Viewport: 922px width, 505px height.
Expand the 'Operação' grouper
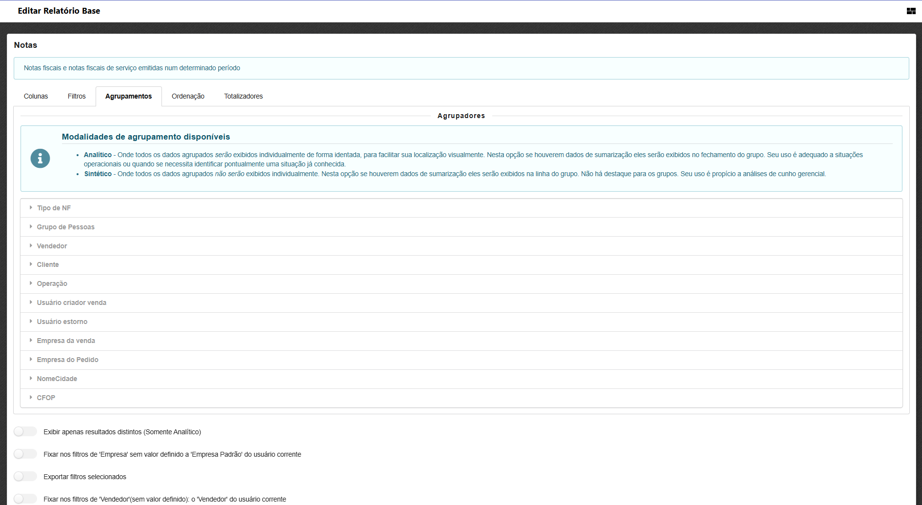(x=52, y=283)
